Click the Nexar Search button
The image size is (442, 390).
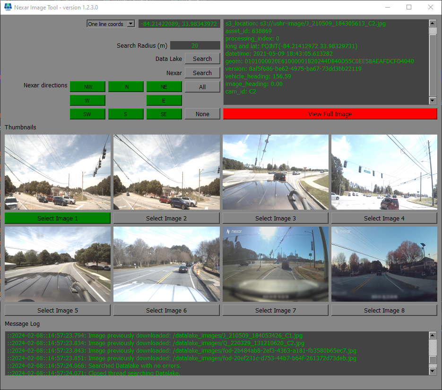(x=202, y=73)
